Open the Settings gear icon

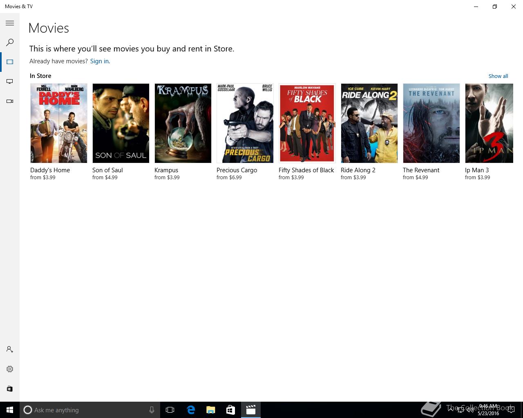point(10,369)
